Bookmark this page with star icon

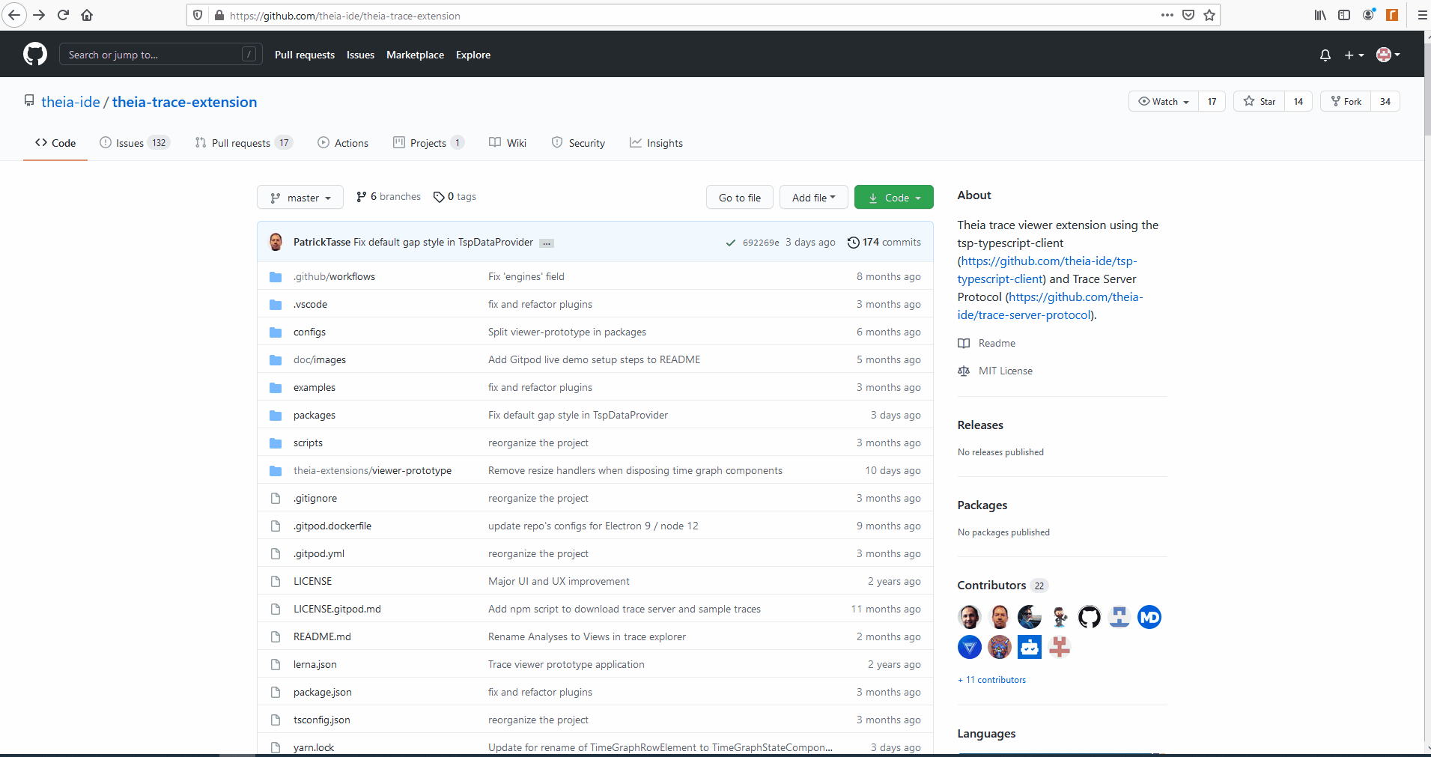(1209, 15)
